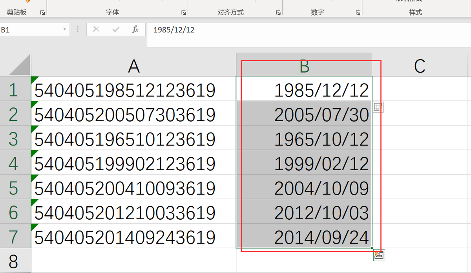Screen dimensions: 471x273
Task: Select cell with 540405196510123619
Action: [134, 138]
